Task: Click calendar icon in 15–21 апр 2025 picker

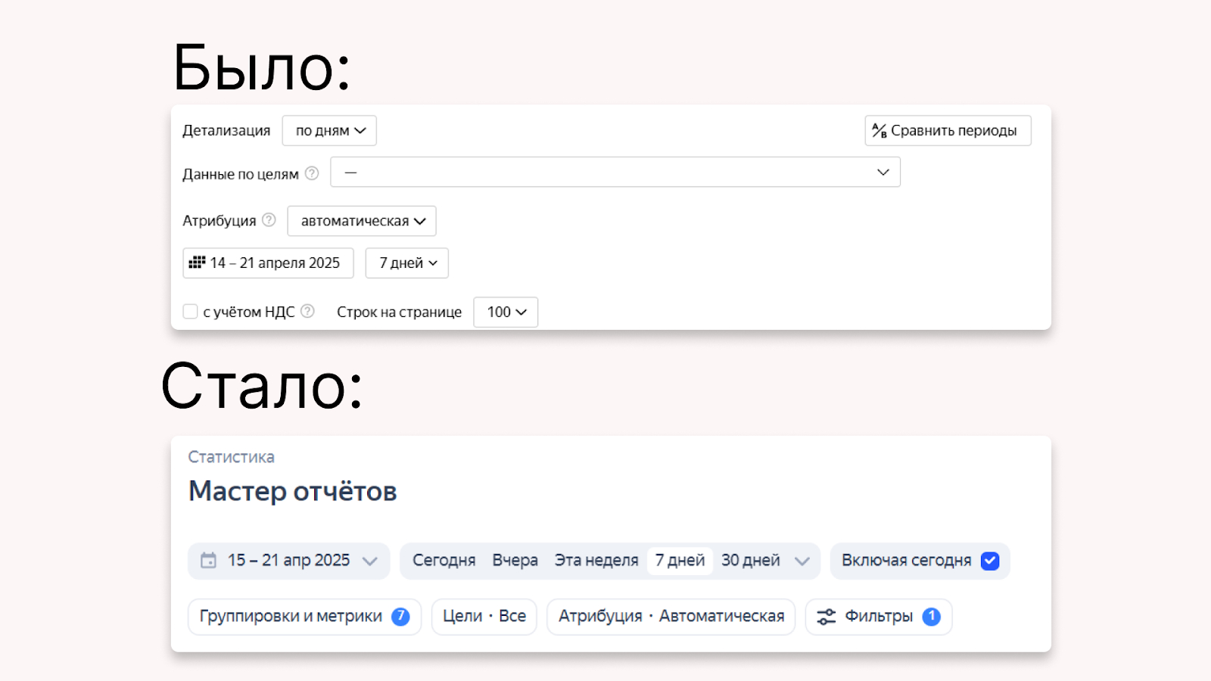Action: (x=208, y=561)
